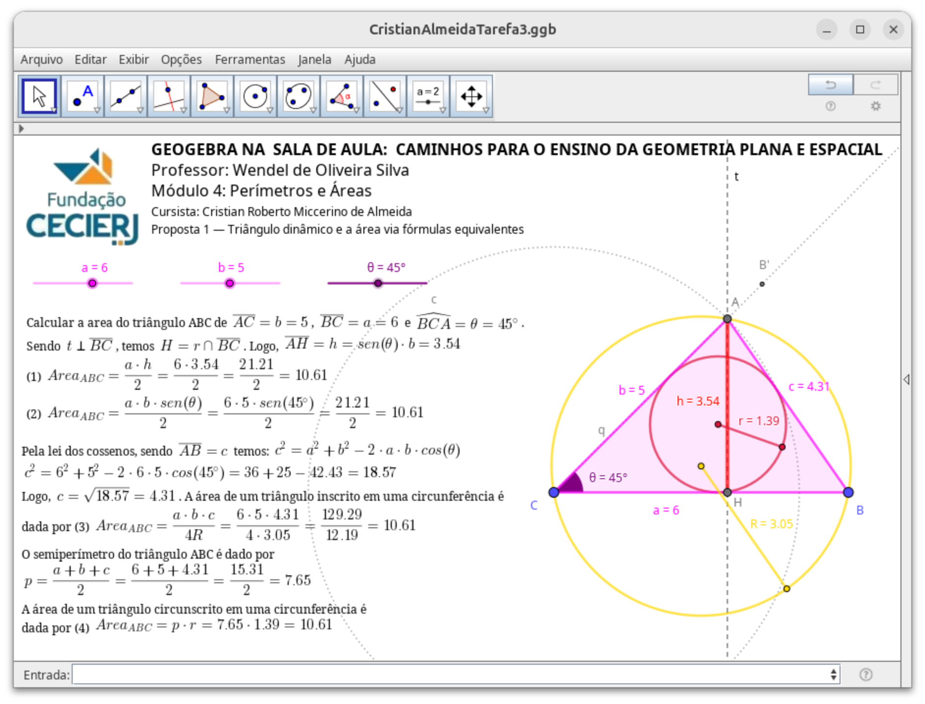
Task: Open the settings gear preferences
Action: [x=875, y=106]
